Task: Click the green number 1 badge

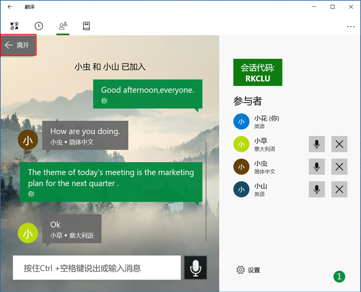Action: [x=339, y=276]
